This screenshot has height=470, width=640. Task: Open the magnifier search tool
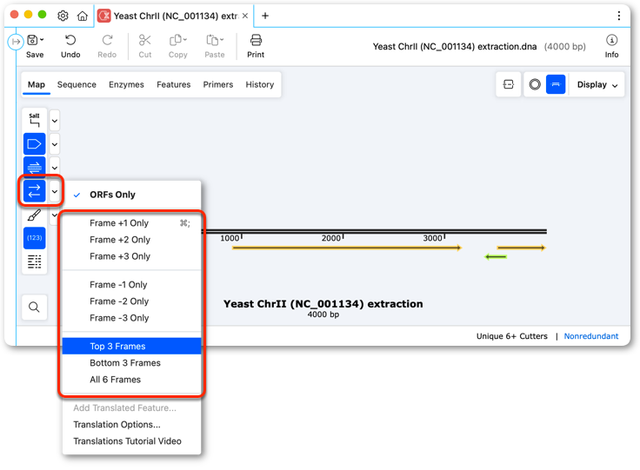[34, 307]
